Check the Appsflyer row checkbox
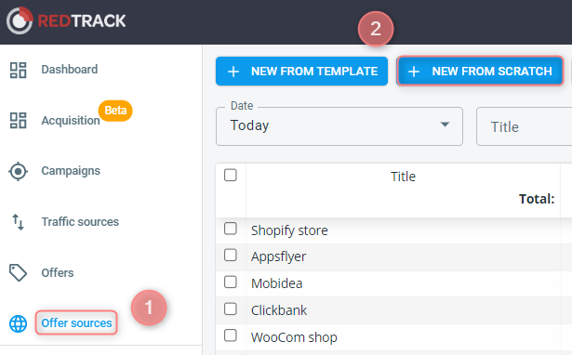 [231, 256]
